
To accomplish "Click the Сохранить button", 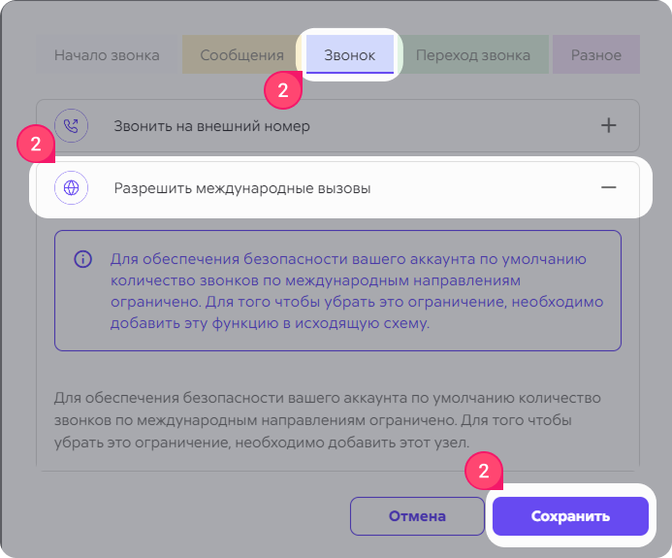I will (x=570, y=516).
